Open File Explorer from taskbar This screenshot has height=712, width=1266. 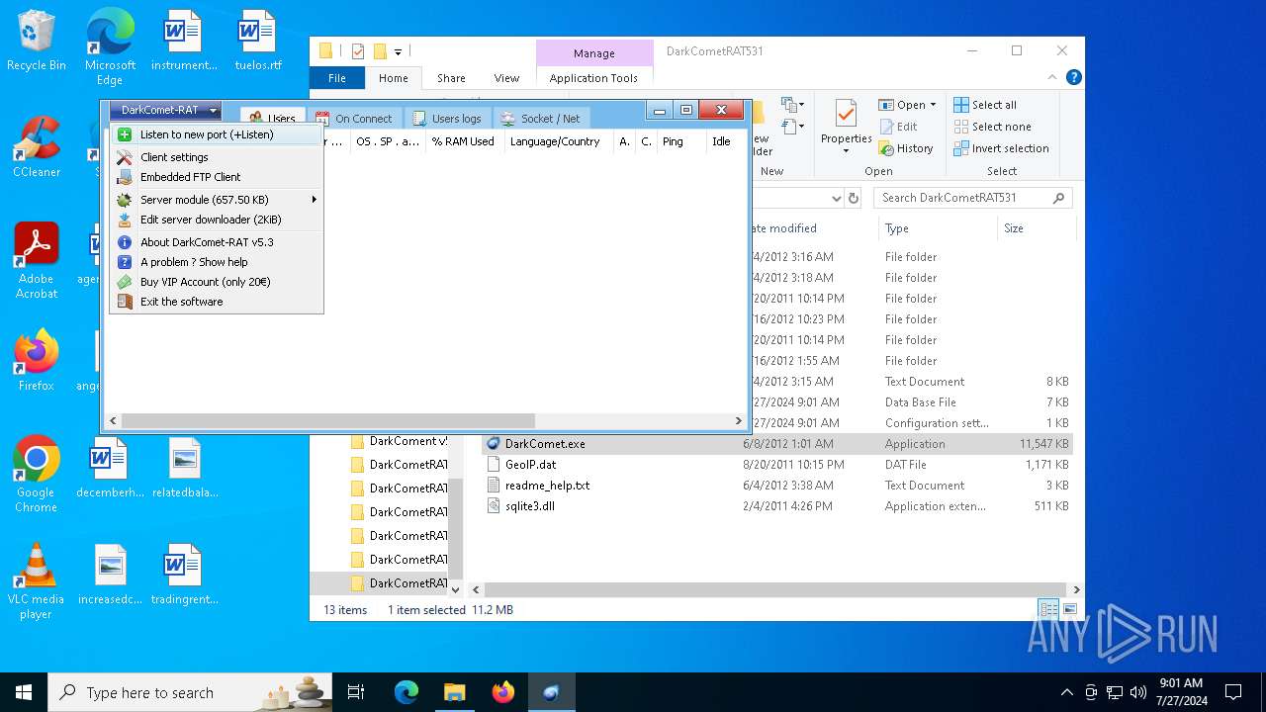pyautogui.click(x=454, y=692)
